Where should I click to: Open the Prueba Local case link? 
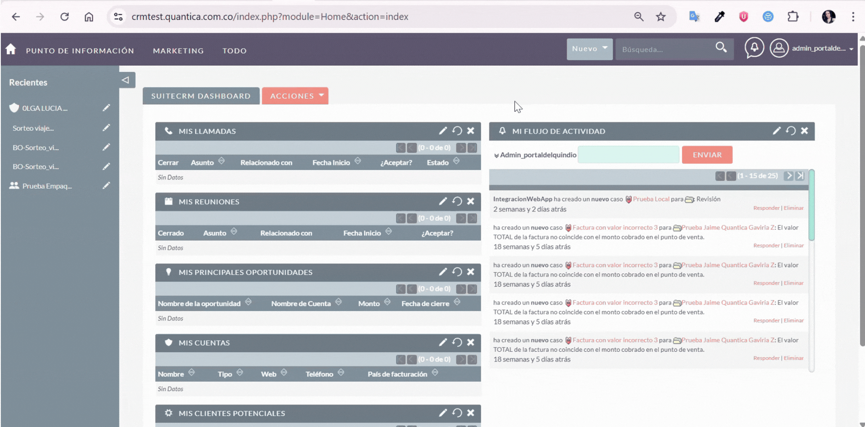point(651,199)
